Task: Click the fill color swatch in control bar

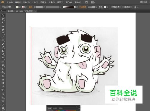Action: [x=17, y=7]
